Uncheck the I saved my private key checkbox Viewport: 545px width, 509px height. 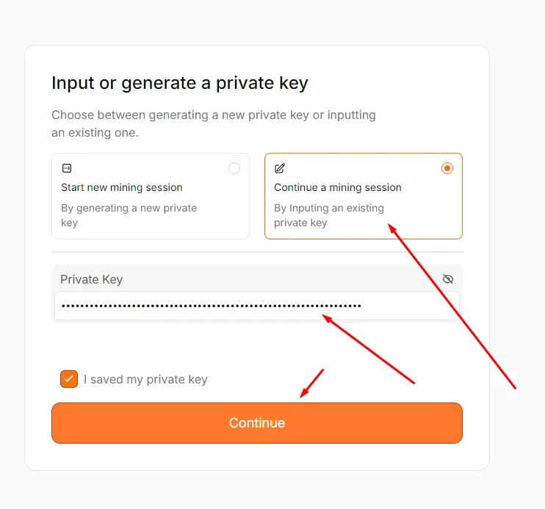[x=69, y=379]
